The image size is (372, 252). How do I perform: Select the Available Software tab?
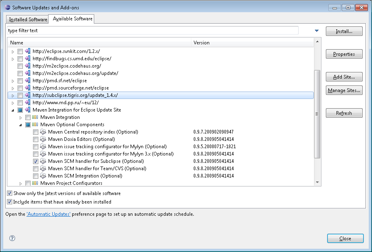pyautogui.click(x=73, y=19)
